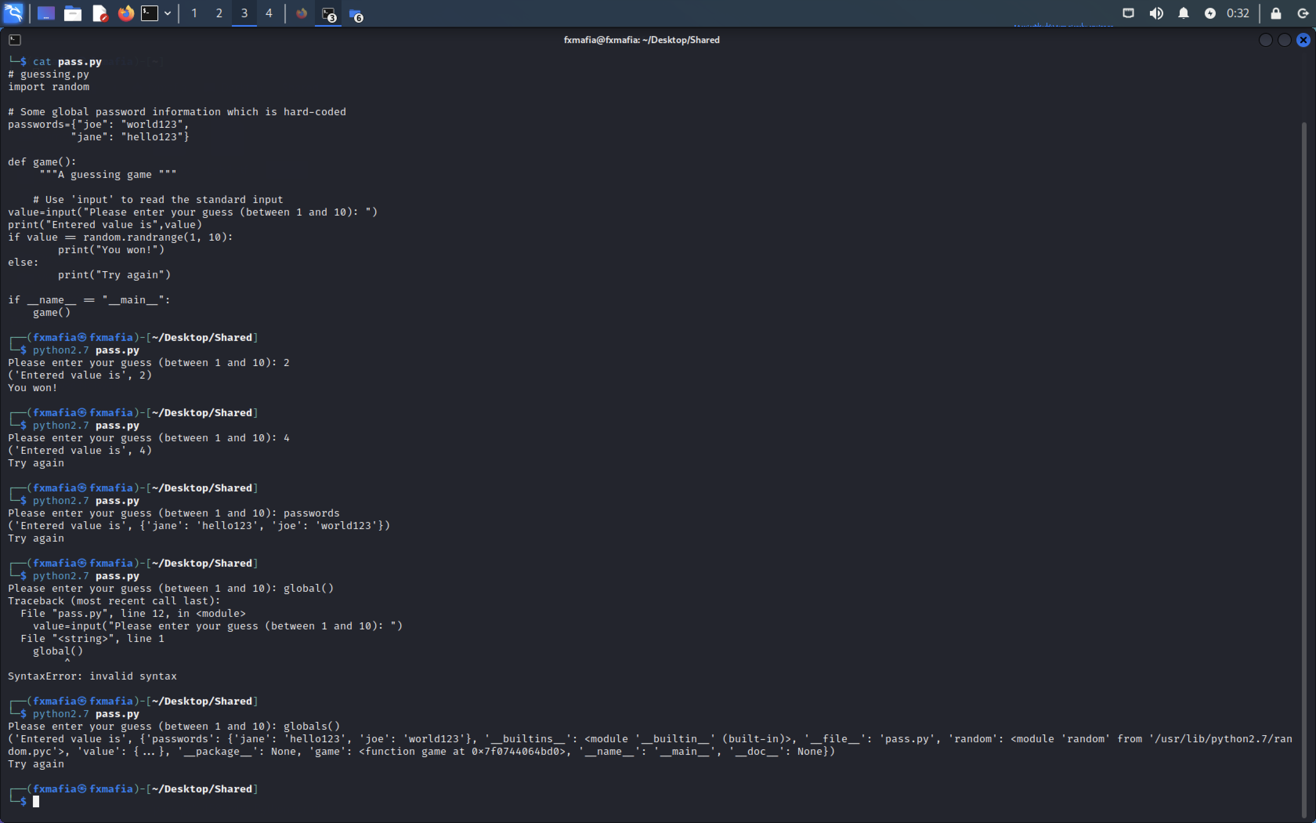Maximize the terminal window

(x=1284, y=40)
